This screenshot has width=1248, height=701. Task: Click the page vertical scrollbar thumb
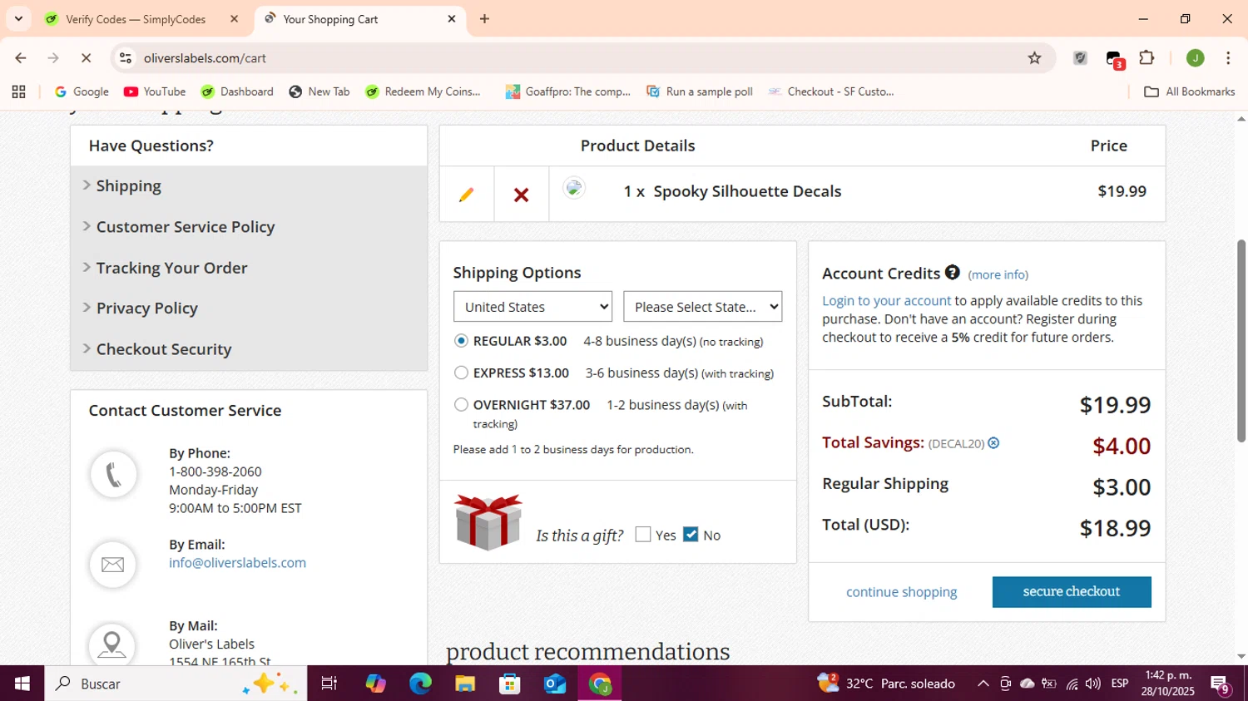[x=1241, y=341]
